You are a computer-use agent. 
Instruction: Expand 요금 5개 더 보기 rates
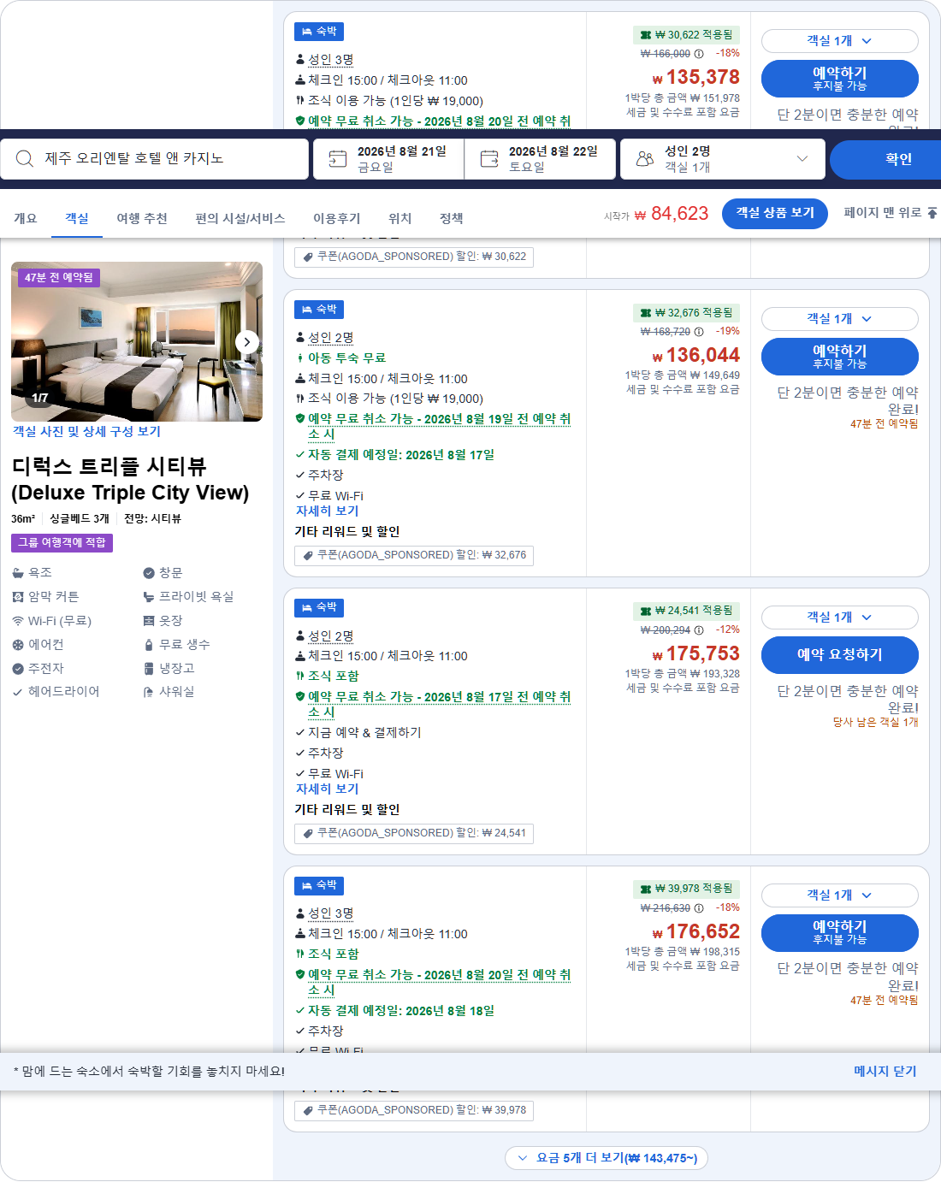(607, 1158)
